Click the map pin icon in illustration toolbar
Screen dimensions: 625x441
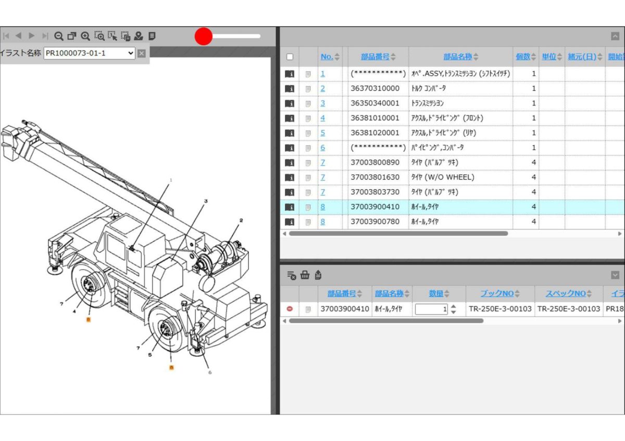pos(139,36)
